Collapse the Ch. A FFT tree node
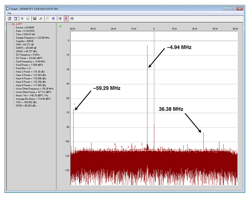 pyautogui.click(x=8, y=25)
